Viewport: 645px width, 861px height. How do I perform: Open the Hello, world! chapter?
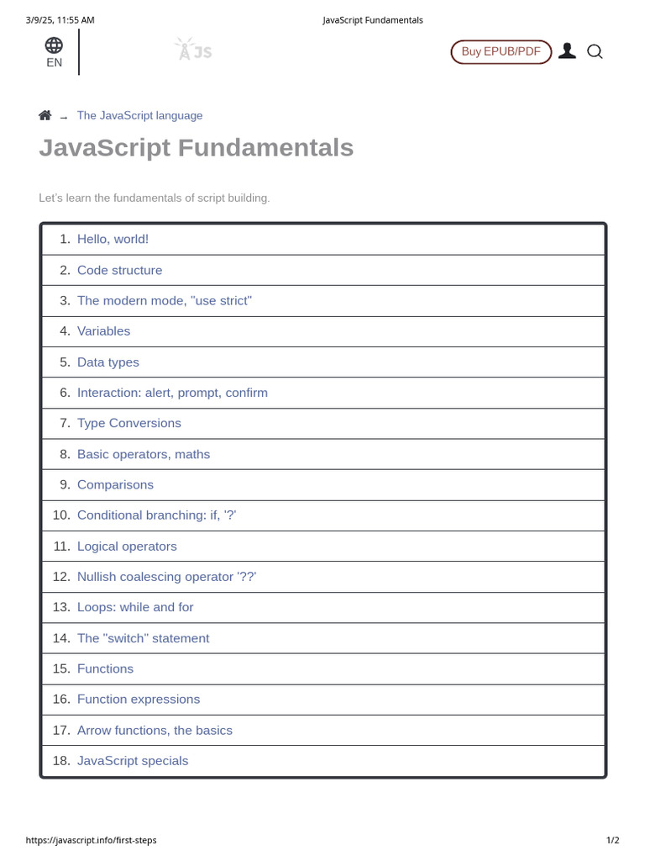tap(113, 239)
